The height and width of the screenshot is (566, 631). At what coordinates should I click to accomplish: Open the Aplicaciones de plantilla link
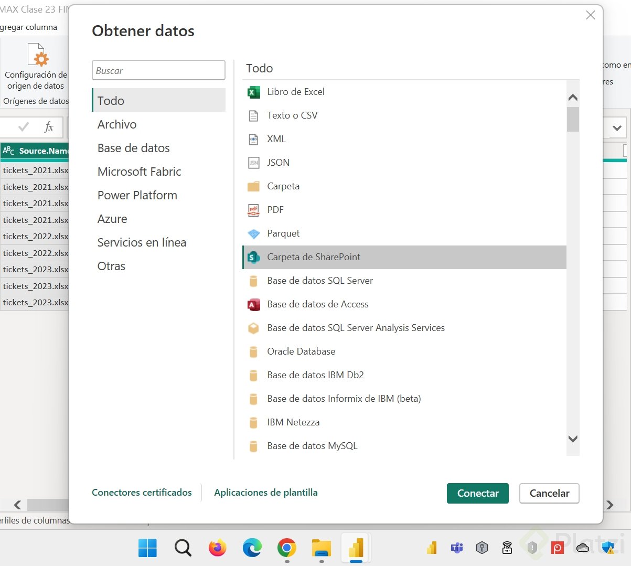coord(266,493)
